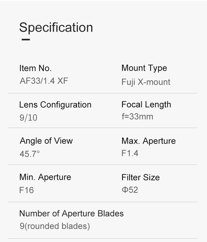Click the AF33/1.4 XF item number
The width and height of the screenshot is (207, 242).
(44, 81)
